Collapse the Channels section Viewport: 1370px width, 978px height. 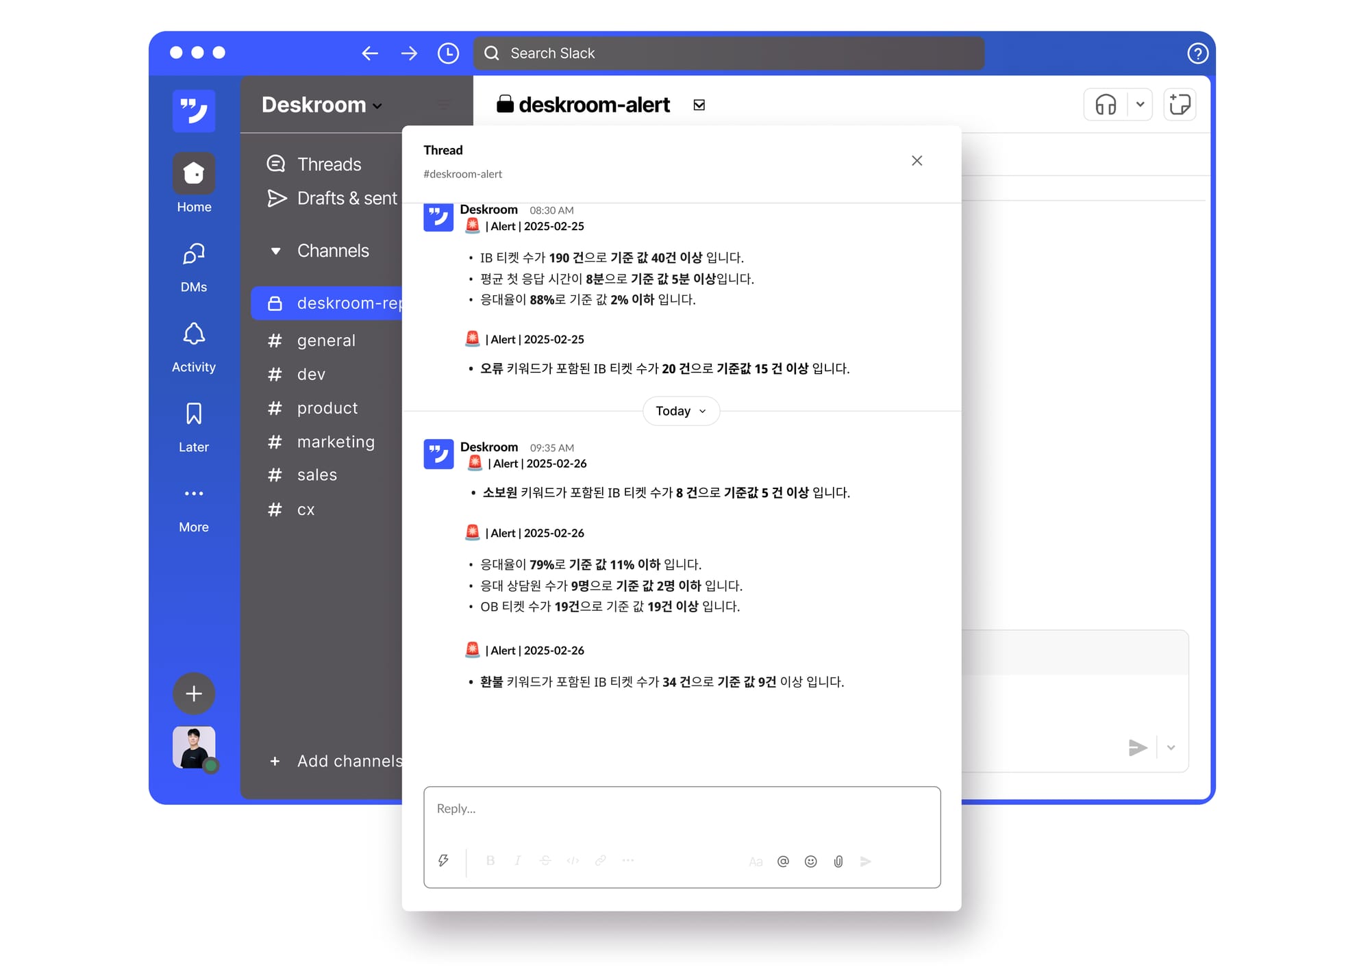click(x=275, y=251)
